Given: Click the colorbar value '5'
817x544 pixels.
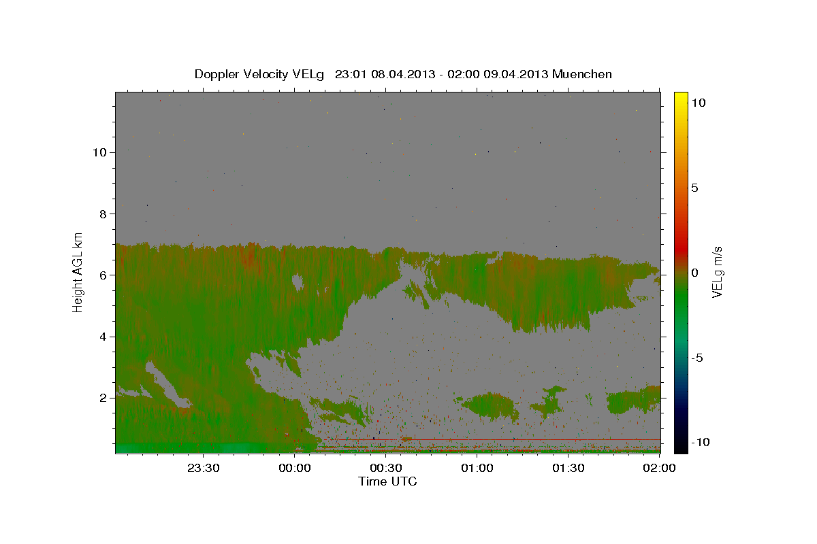Looking at the screenshot, I should point(694,188).
